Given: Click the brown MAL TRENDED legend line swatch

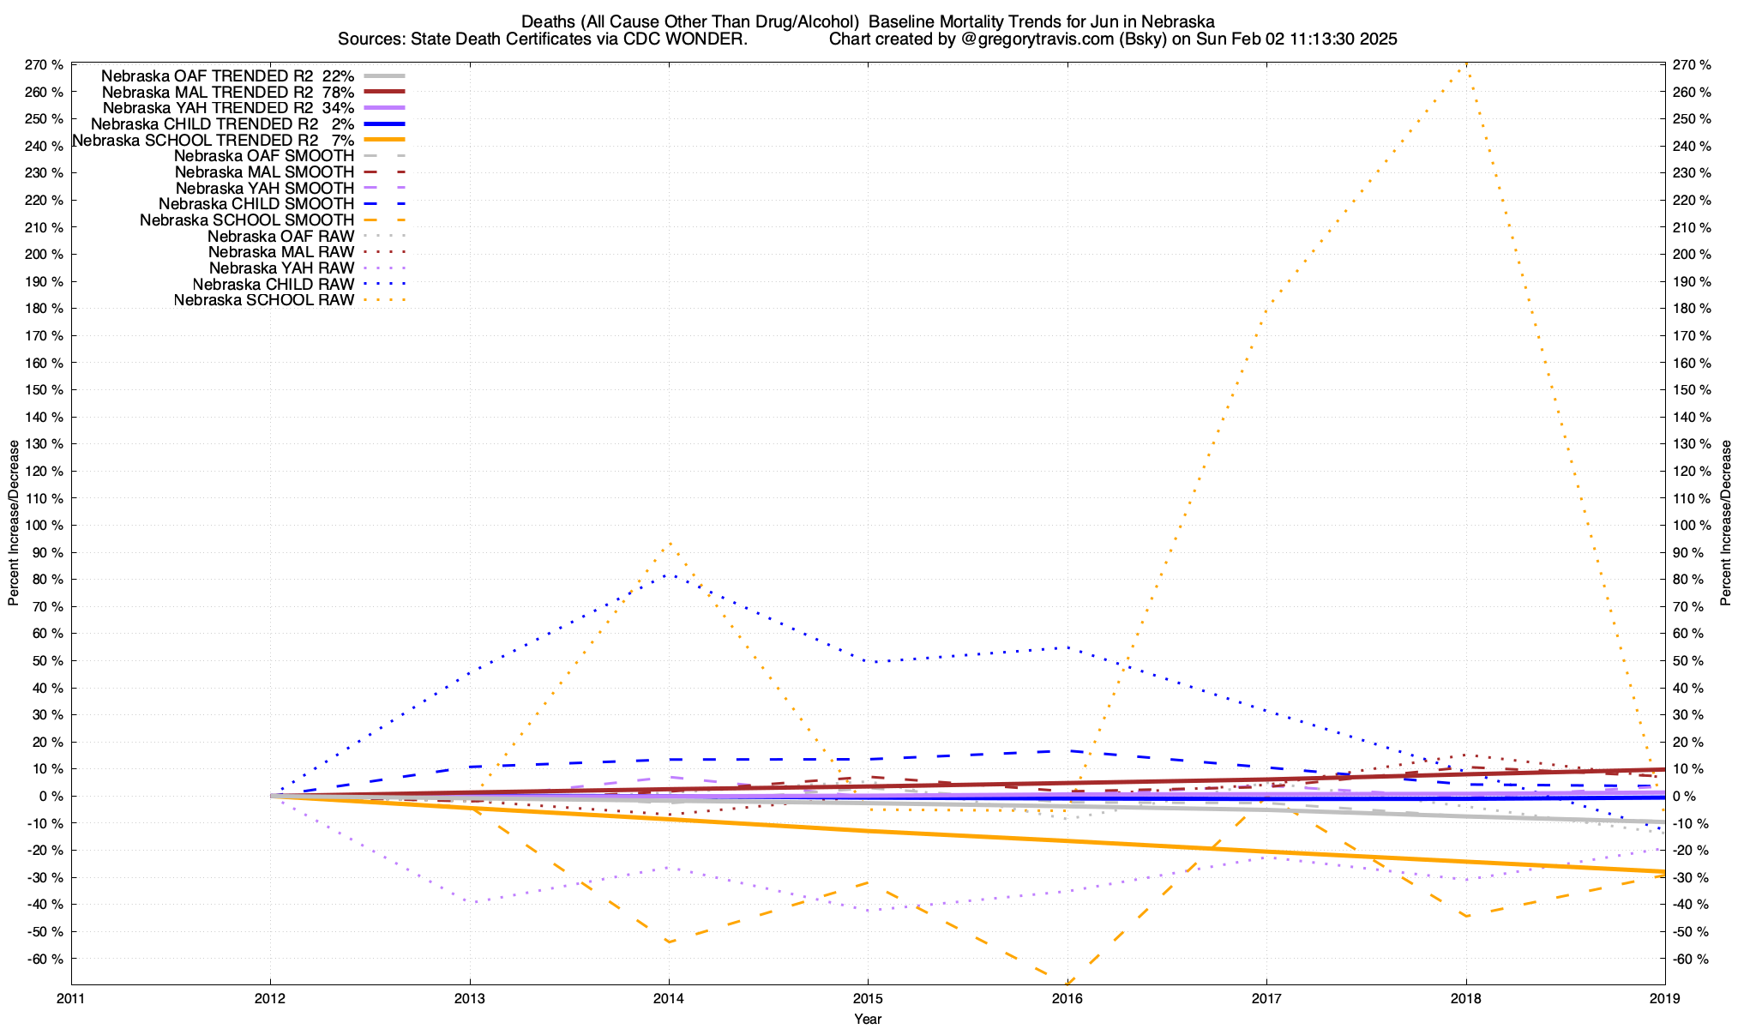Looking at the screenshot, I should (x=383, y=92).
